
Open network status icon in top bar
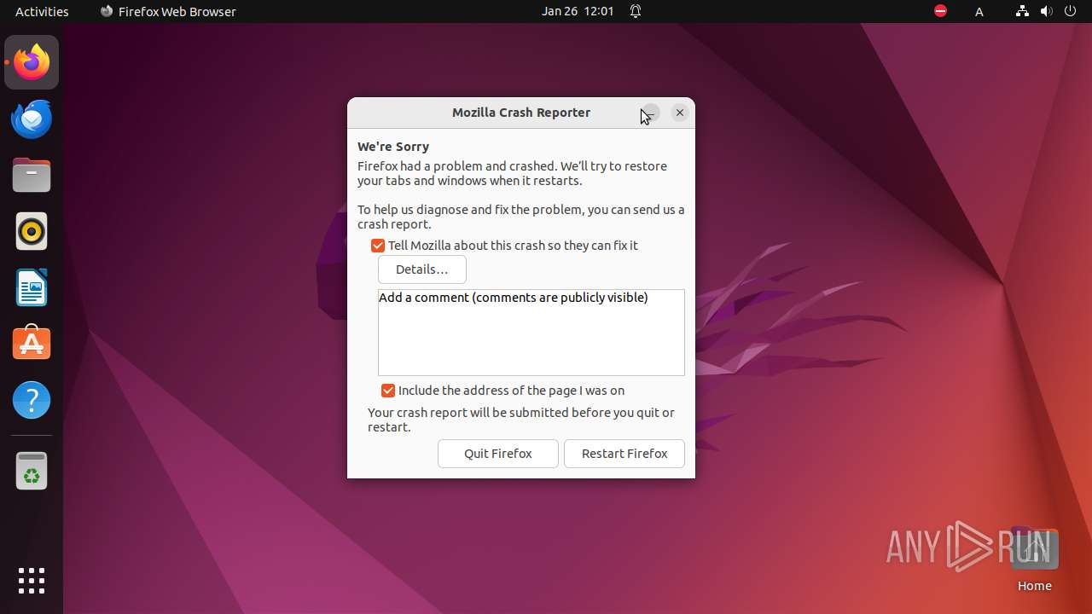coord(1022,11)
